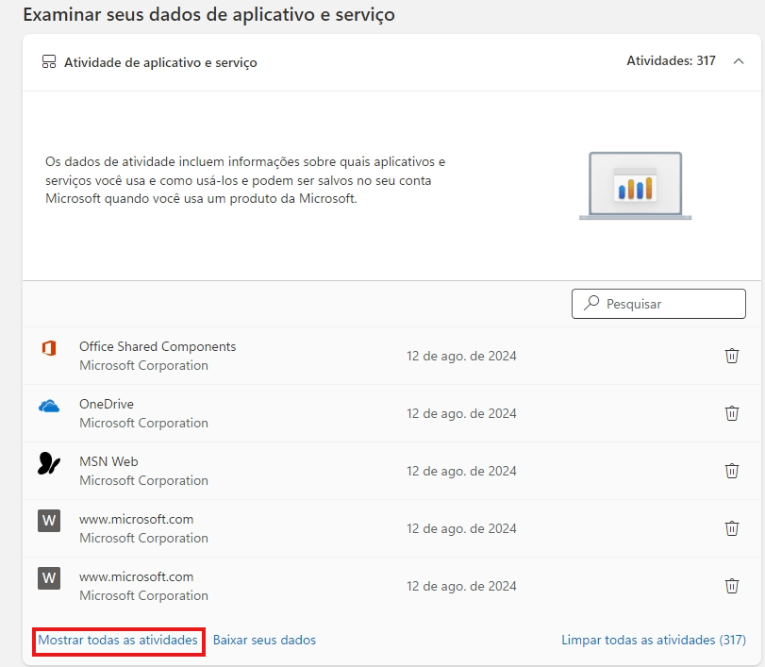Click the app and service activity header icon
The image size is (765, 667).
click(x=49, y=61)
